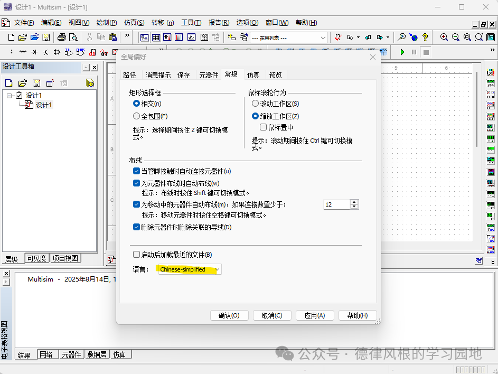Image resolution: width=498 pixels, height=374 pixels.
Task: Click the zoom in magnifier icon
Action: point(444,38)
